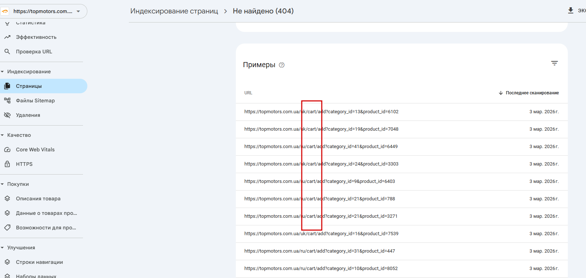Open Файлы Sitemap in the sidebar
586x278 pixels.
tap(43, 101)
